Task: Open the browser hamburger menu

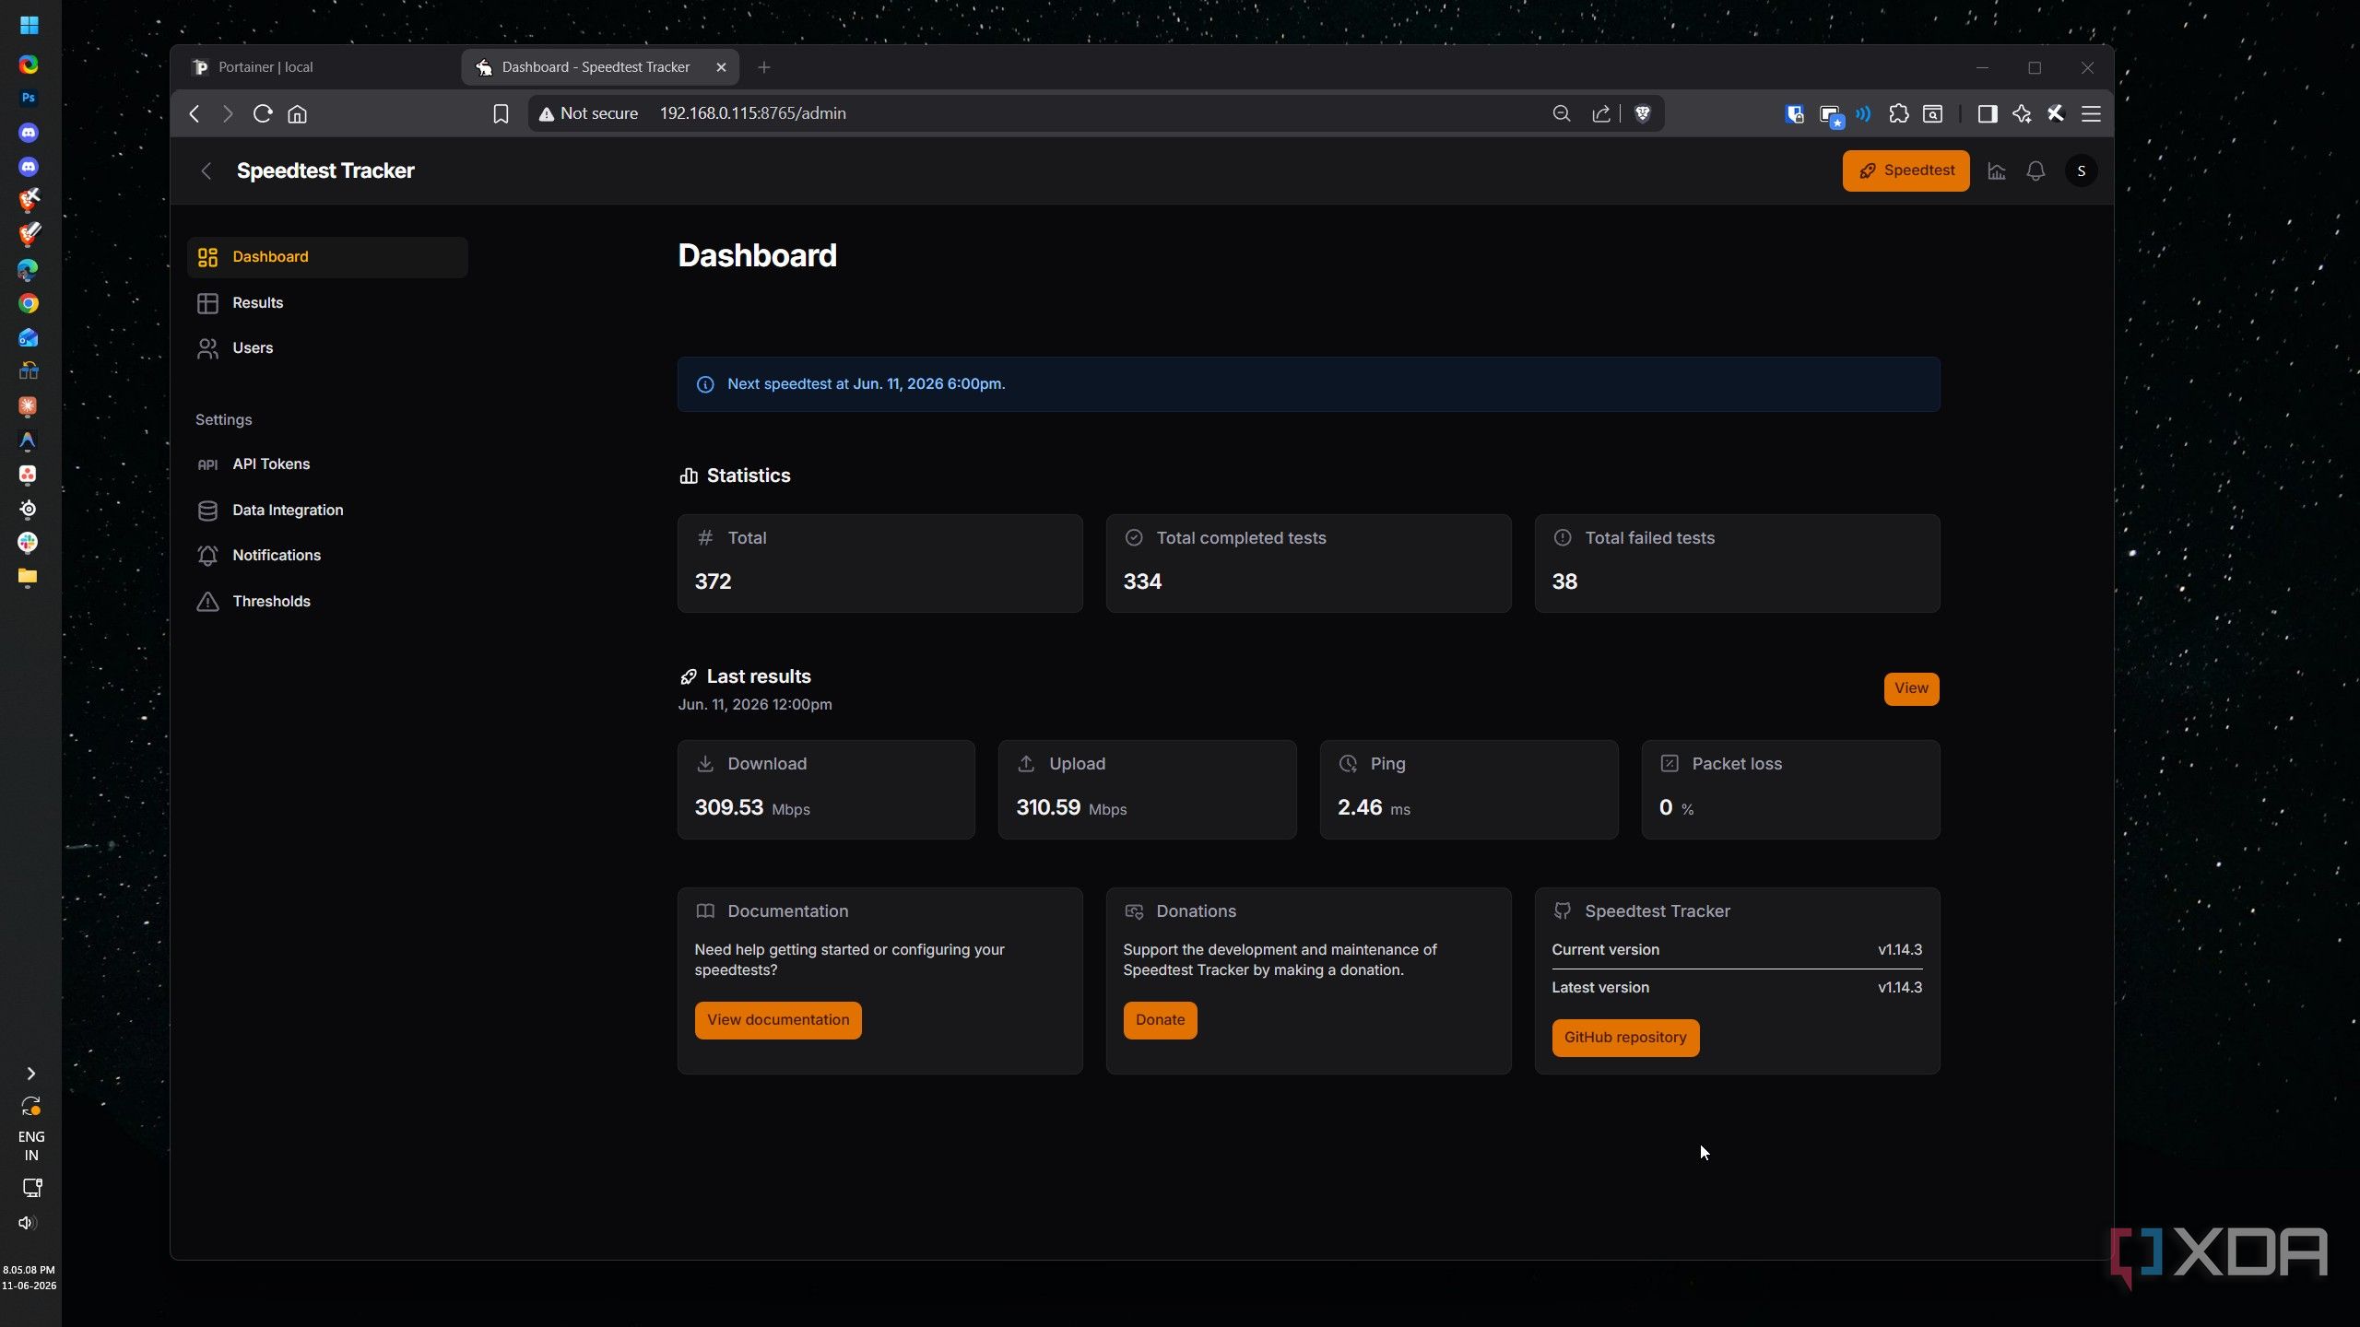Action: point(2091,114)
